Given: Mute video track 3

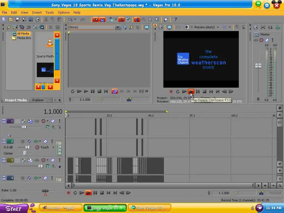Looking at the screenshot, I should (53, 160).
